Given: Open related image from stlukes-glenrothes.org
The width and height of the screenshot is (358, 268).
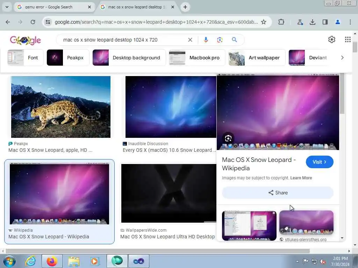Looking at the screenshot, I should coord(306,223).
